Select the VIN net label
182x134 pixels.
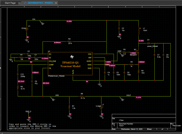(34, 19)
